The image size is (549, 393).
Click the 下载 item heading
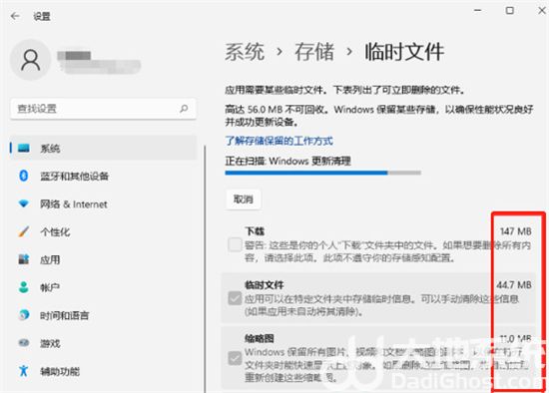[255, 231]
